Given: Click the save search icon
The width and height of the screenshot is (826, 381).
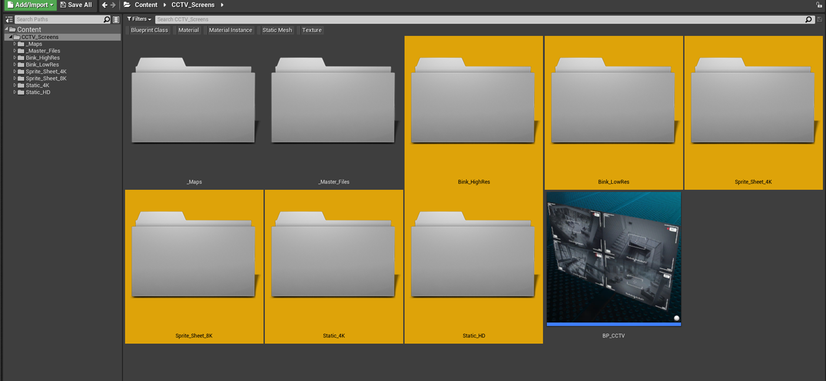Looking at the screenshot, I should coord(819,19).
